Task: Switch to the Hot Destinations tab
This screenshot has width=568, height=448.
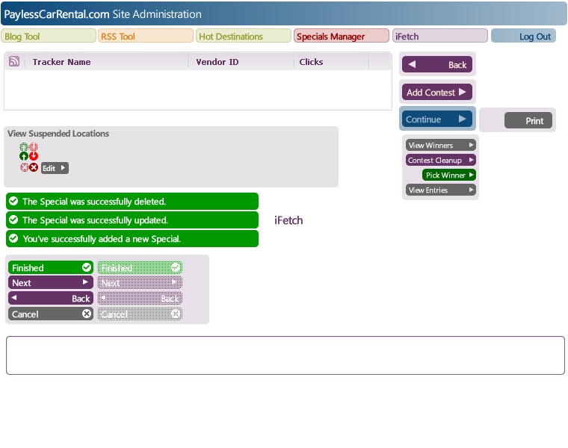Action: 244,36
